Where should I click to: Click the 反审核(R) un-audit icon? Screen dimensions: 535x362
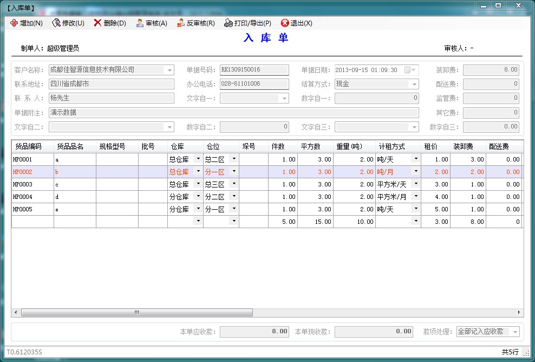click(181, 23)
